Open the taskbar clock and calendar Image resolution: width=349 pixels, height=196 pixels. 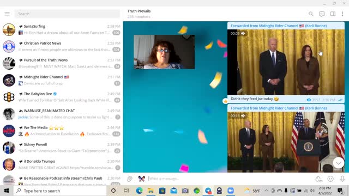(x=325, y=191)
